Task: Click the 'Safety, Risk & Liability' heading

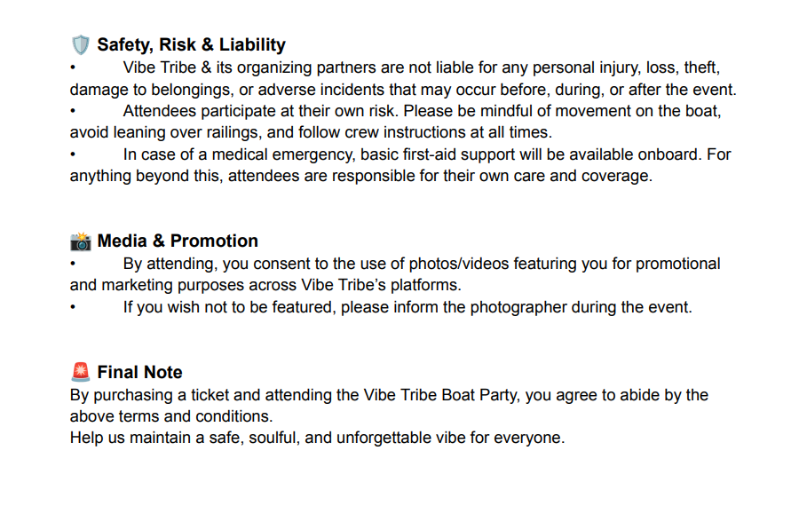Action: coord(191,45)
